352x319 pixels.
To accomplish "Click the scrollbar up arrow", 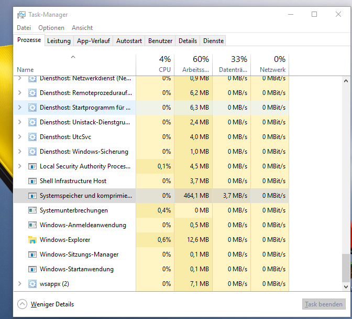I will click(346, 81).
